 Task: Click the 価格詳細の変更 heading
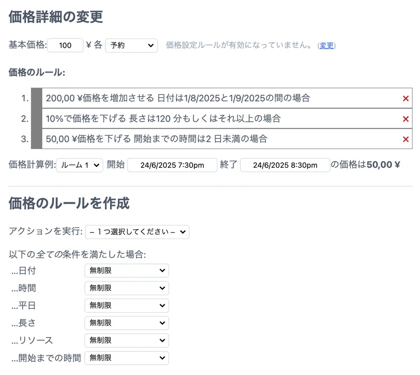click(x=56, y=17)
